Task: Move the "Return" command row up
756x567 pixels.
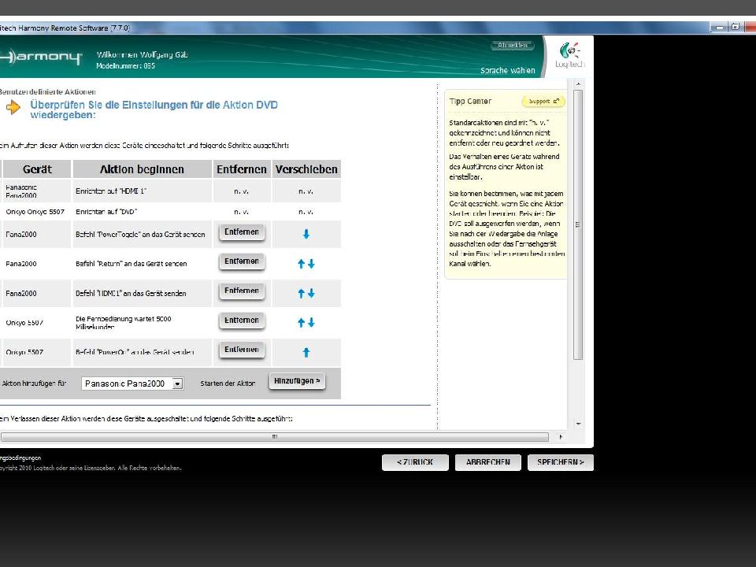Action: tap(302, 264)
